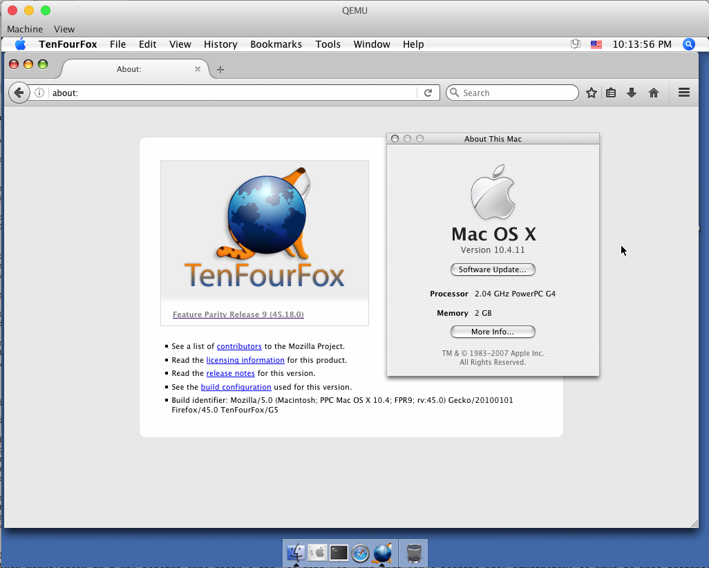Click the script menu icon in menu bar
Image resolution: width=709 pixels, height=568 pixels.
tap(575, 44)
